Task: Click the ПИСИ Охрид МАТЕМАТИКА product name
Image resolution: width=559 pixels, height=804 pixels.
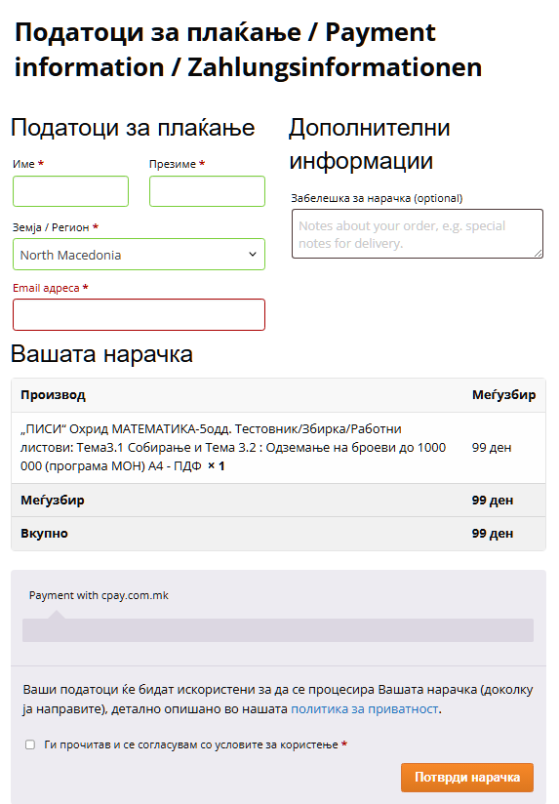Action: (x=233, y=447)
